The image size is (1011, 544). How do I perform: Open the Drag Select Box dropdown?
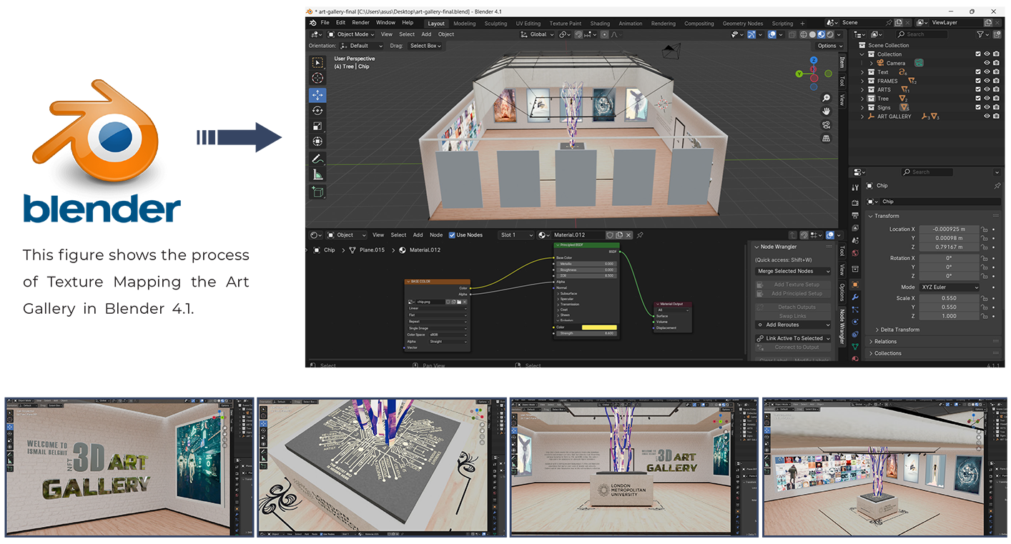[x=425, y=46]
